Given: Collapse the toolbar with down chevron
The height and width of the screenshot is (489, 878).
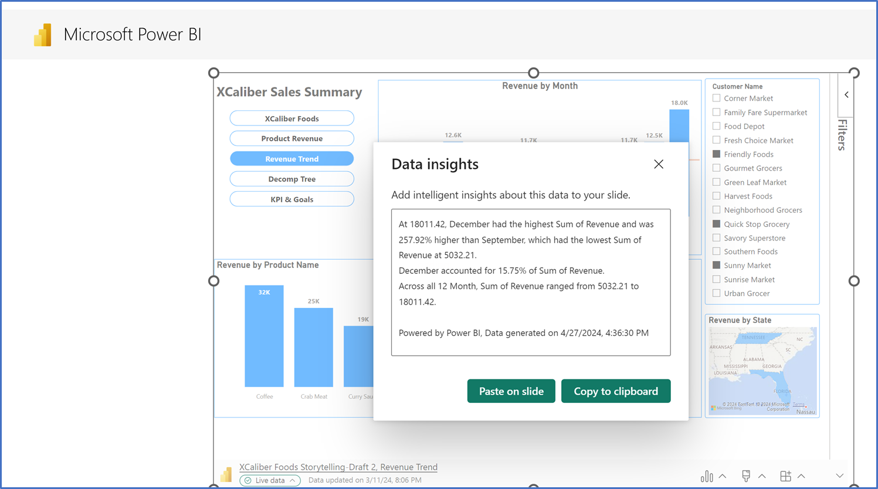Looking at the screenshot, I should 840,476.
